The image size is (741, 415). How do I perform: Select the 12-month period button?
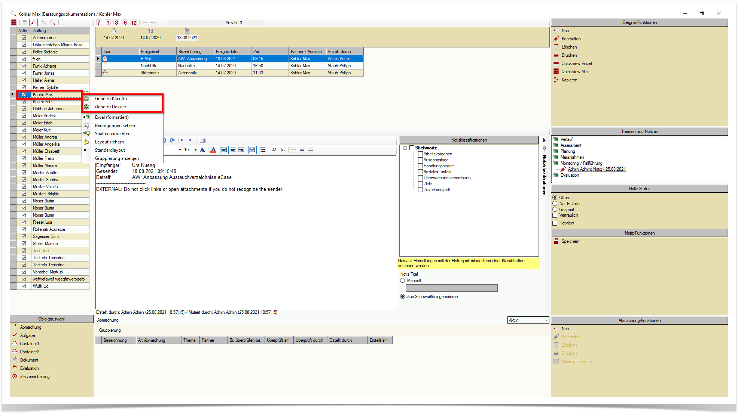[134, 23]
